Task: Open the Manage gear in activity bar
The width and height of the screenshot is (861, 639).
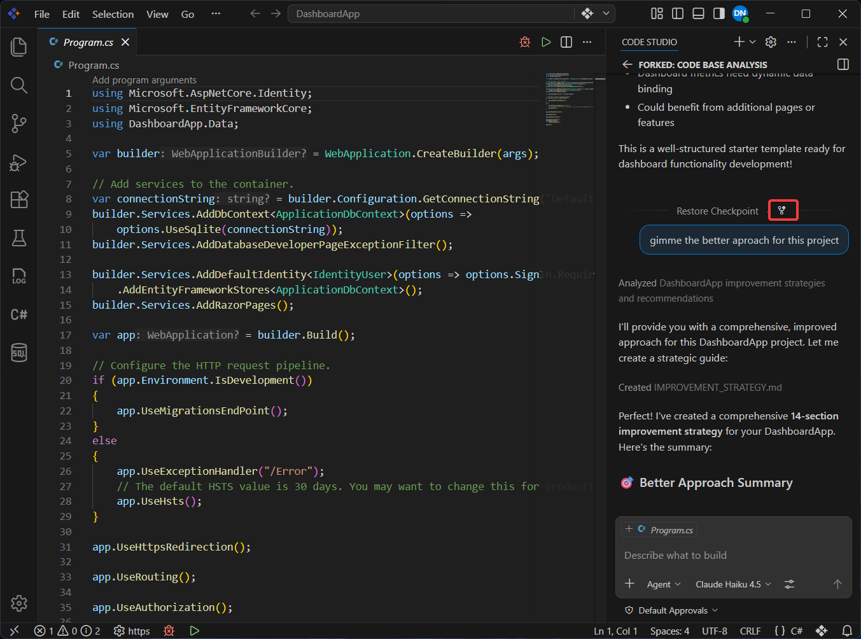Action: tap(19, 603)
